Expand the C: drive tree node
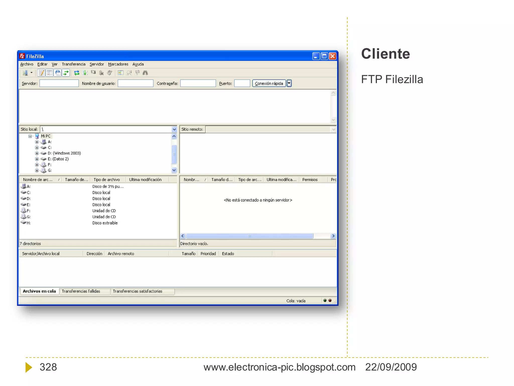 pyautogui.click(x=37, y=148)
